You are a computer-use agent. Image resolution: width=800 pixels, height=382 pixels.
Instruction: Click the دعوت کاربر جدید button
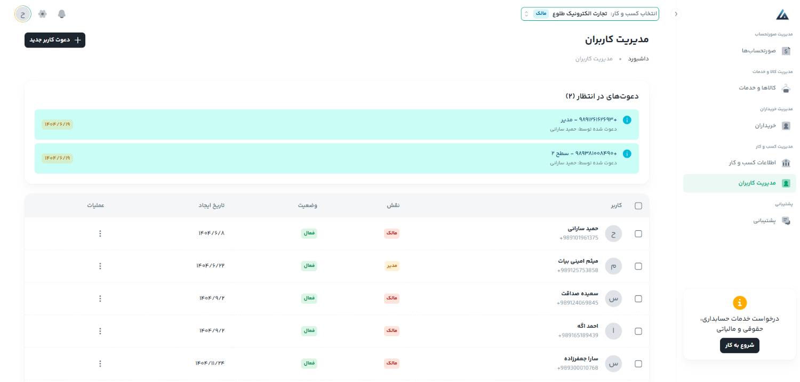coord(55,40)
